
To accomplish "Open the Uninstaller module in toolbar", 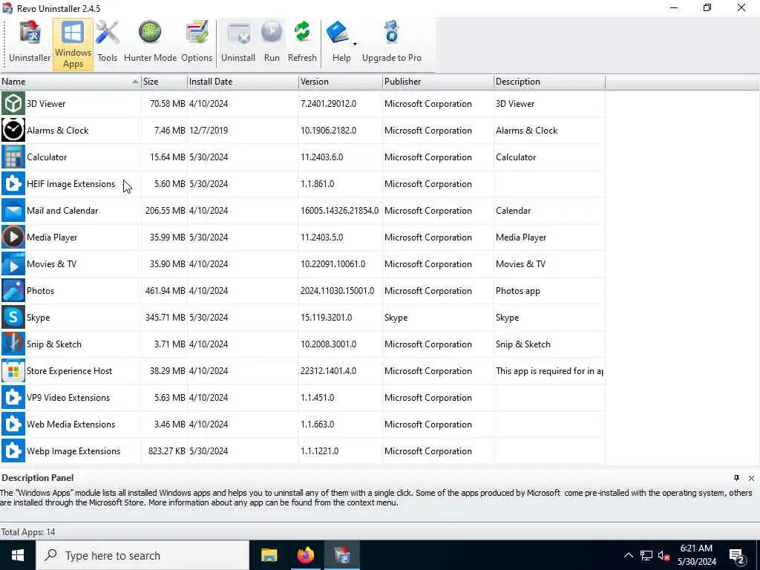I will click(30, 43).
